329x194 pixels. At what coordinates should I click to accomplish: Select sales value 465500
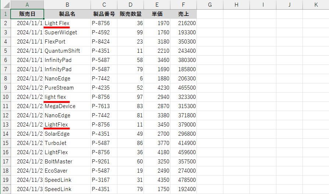click(183, 88)
